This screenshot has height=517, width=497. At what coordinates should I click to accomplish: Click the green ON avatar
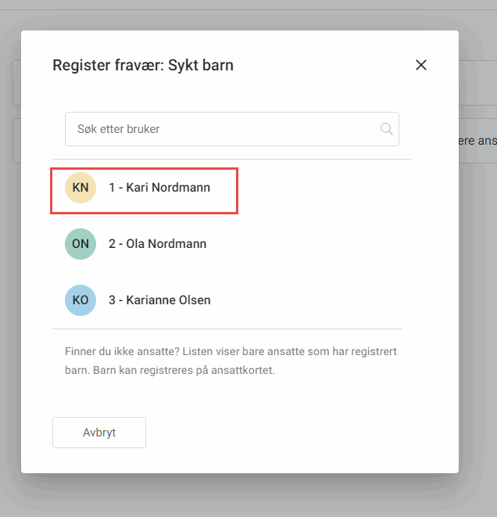point(80,244)
